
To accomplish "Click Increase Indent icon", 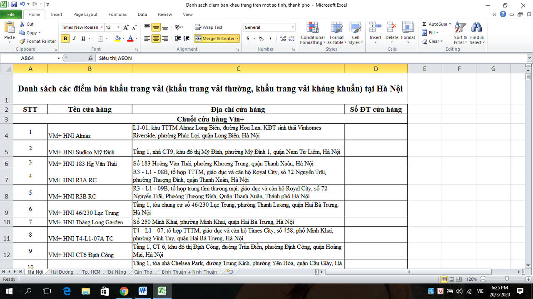I will pos(187,39).
